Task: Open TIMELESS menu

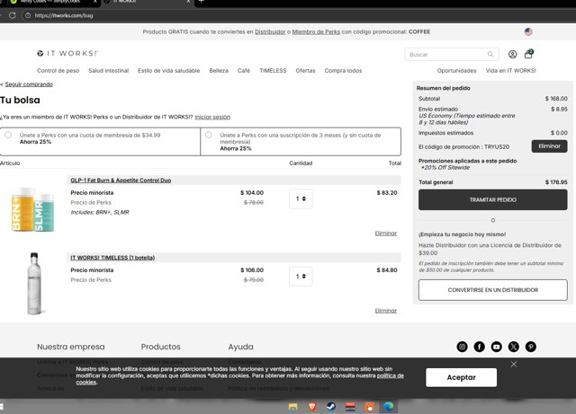Action: point(273,70)
